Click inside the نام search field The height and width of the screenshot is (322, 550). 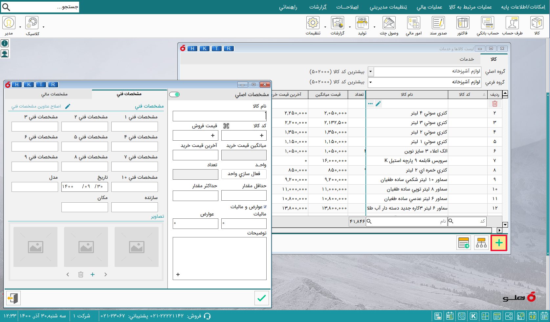coord(407,221)
